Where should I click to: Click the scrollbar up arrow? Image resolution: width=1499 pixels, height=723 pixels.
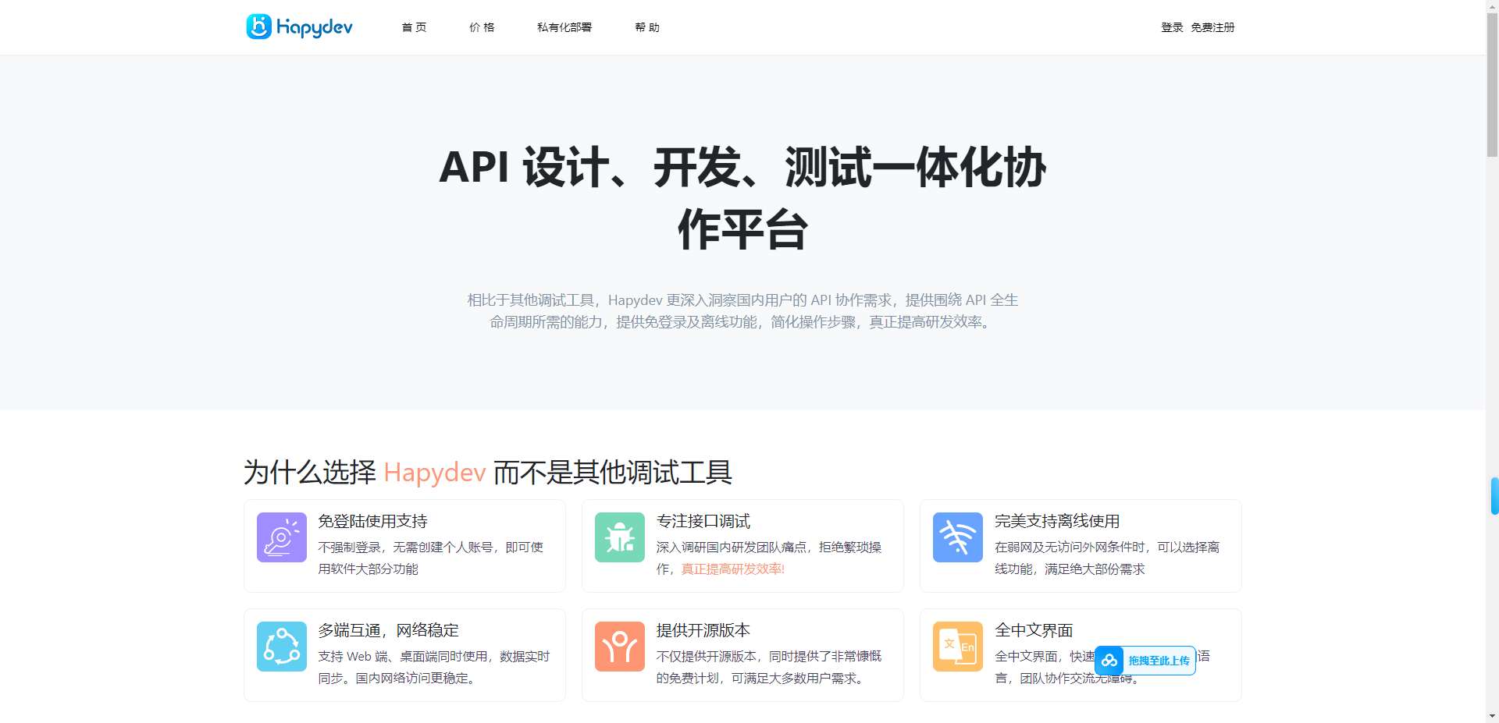1492,6
